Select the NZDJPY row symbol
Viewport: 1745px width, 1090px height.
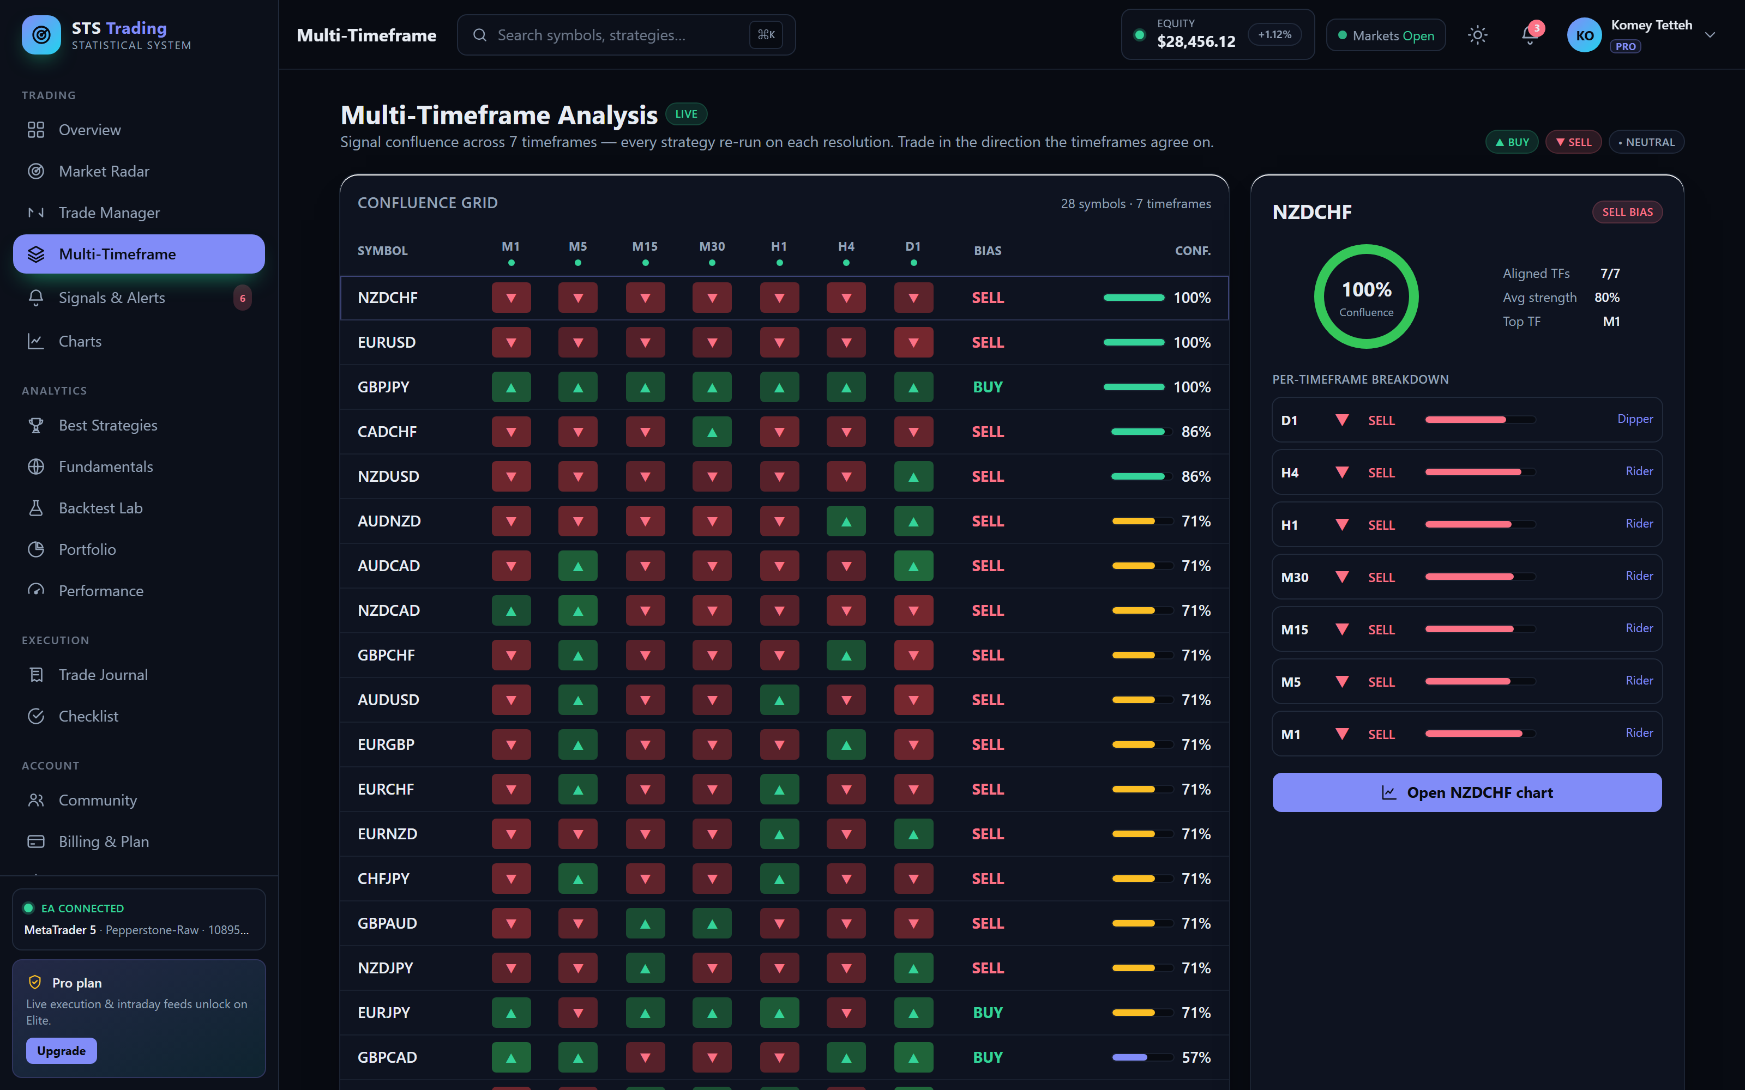point(385,968)
